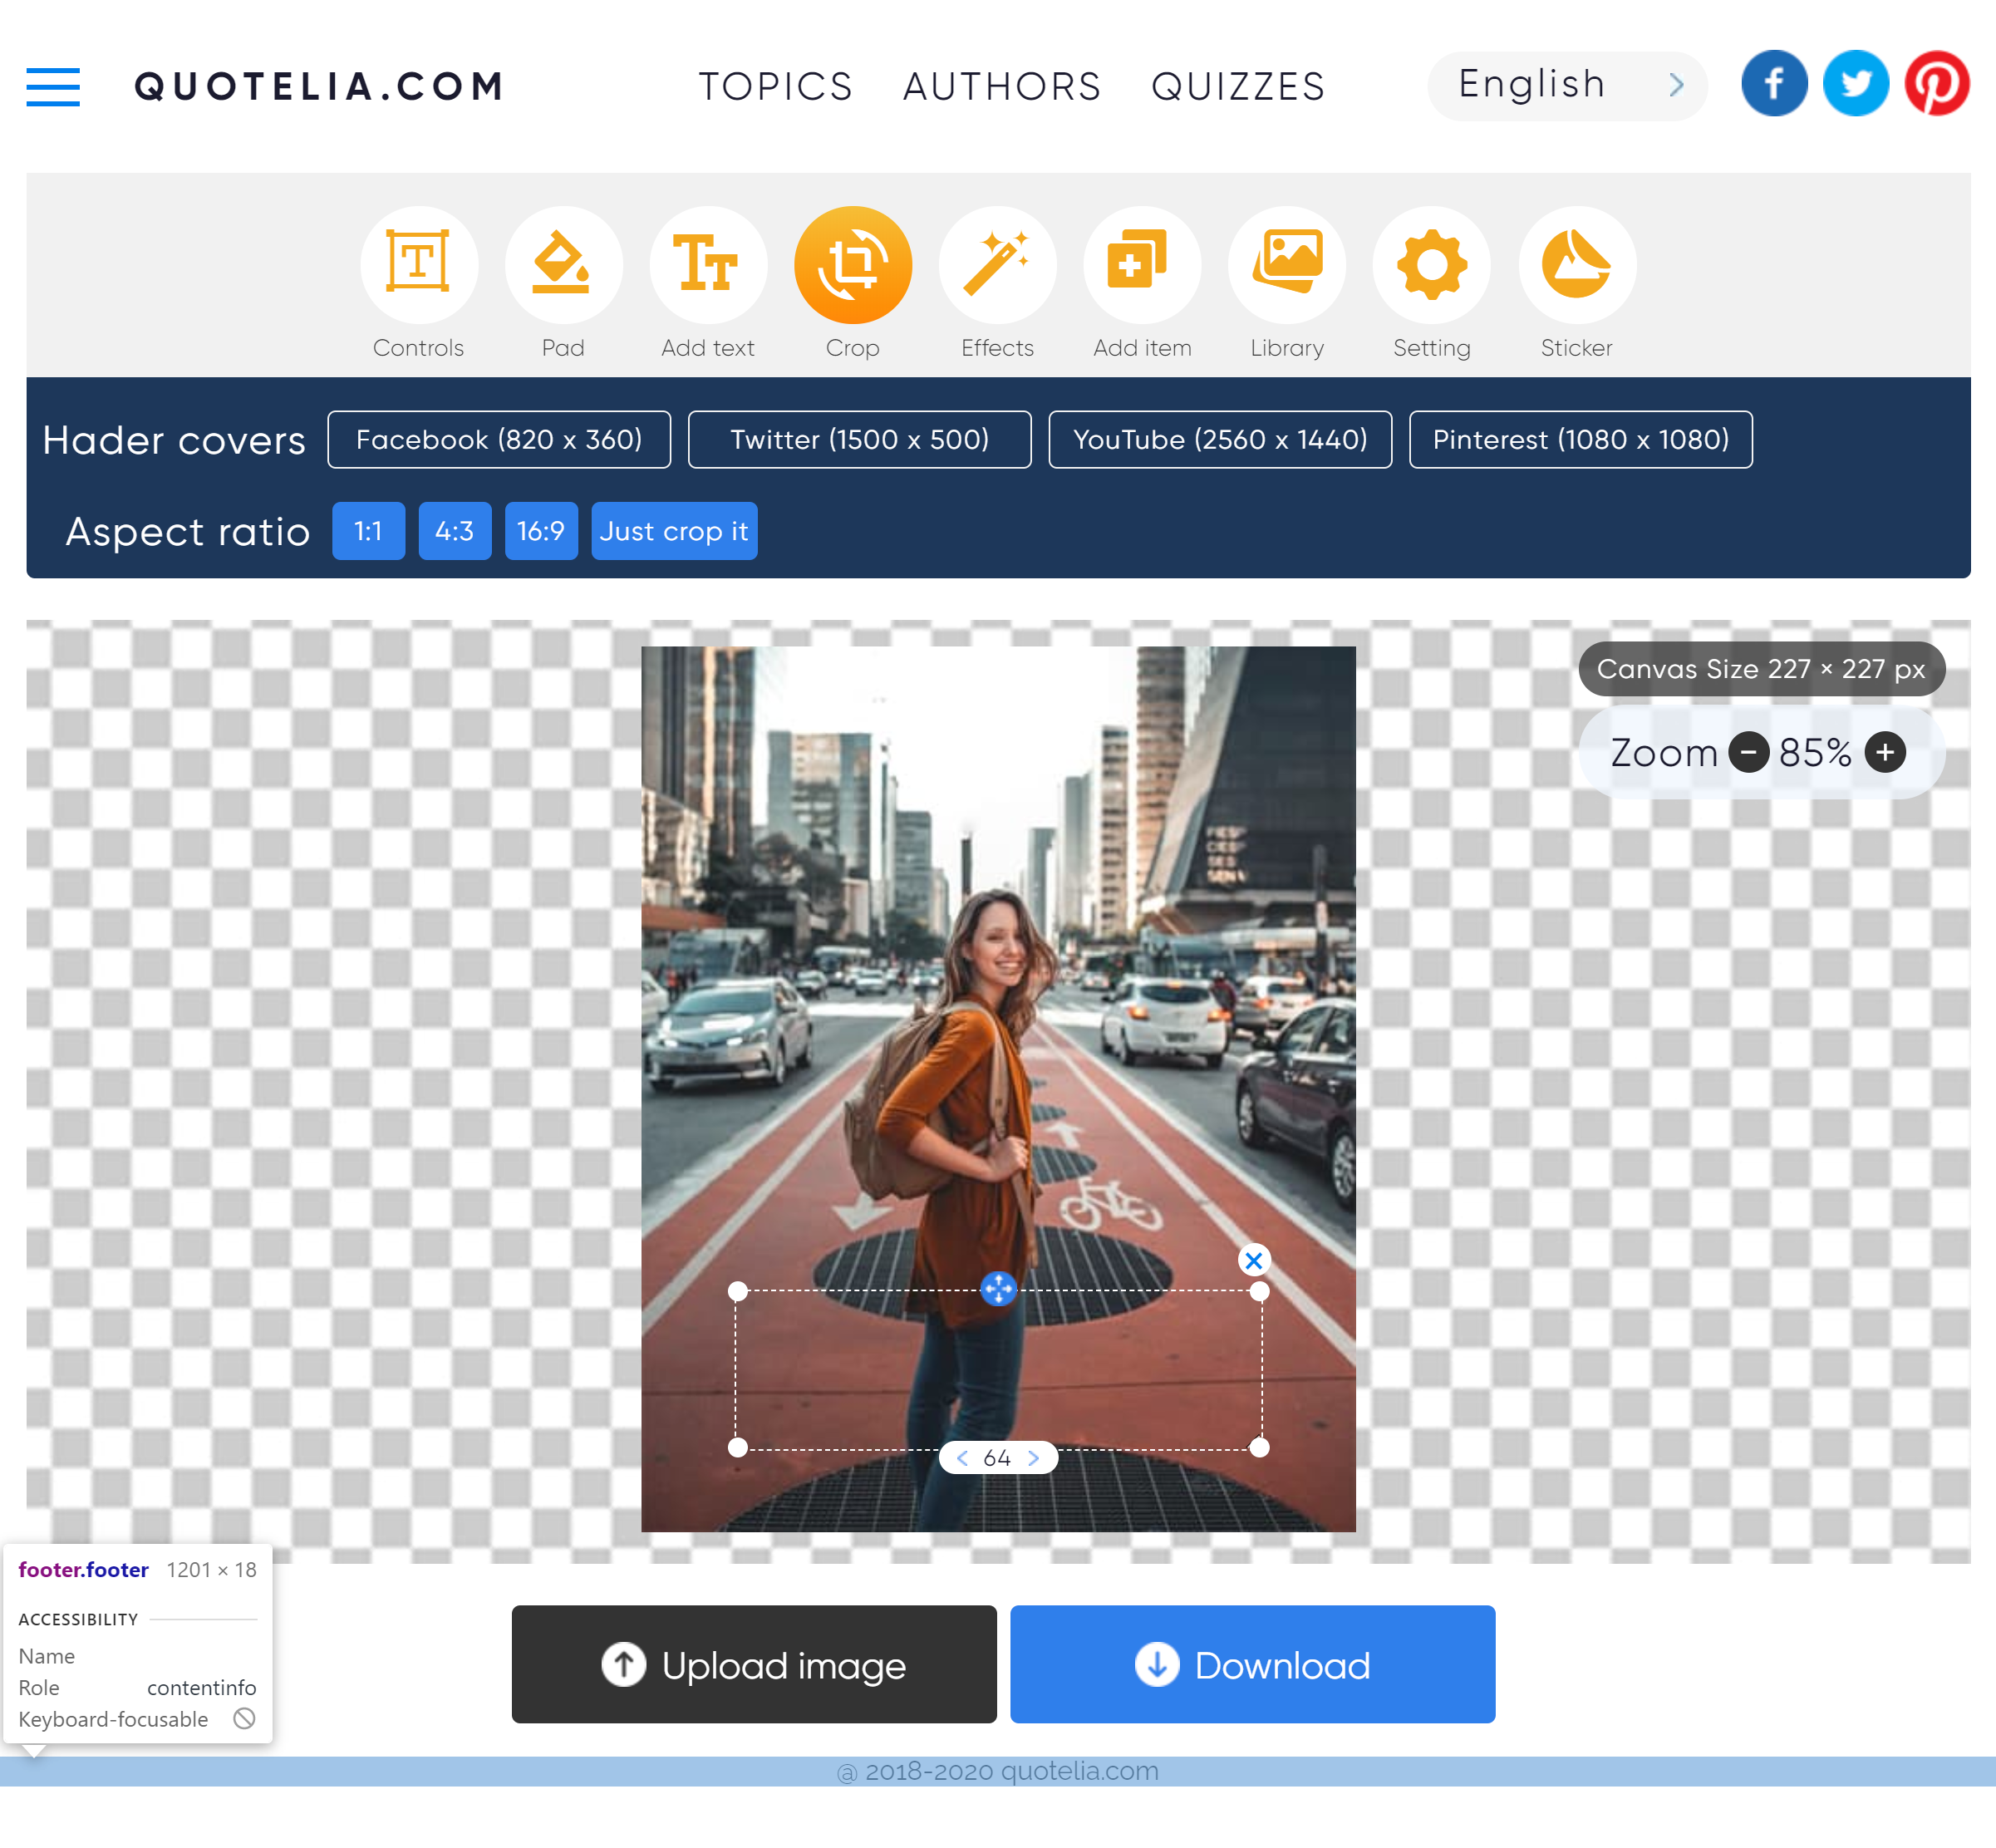Activate the Crop tool icon

pos(853,265)
